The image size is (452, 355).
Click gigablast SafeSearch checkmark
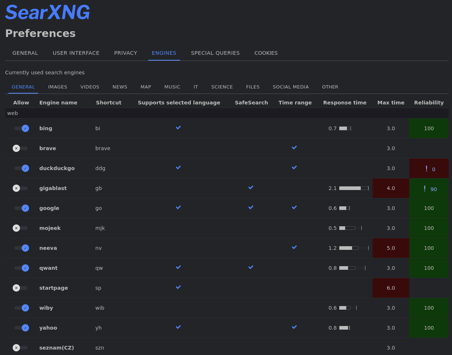coord(251,187)
